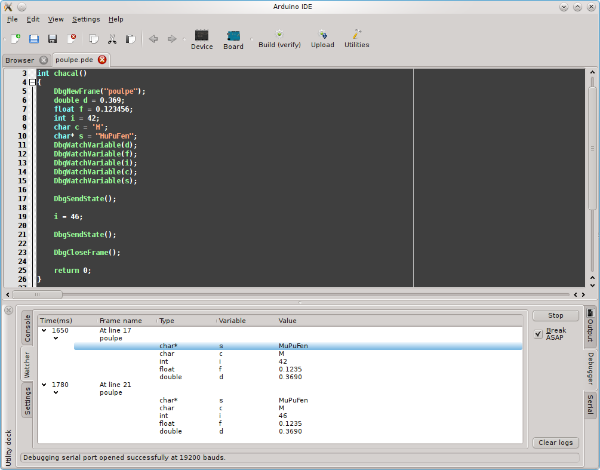This screenshot has width=600, height=470.
Task: Sort by the Frame name column header
Action: point(127,321)
